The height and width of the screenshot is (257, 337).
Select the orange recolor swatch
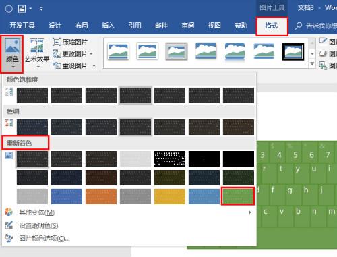pos(101,196)
